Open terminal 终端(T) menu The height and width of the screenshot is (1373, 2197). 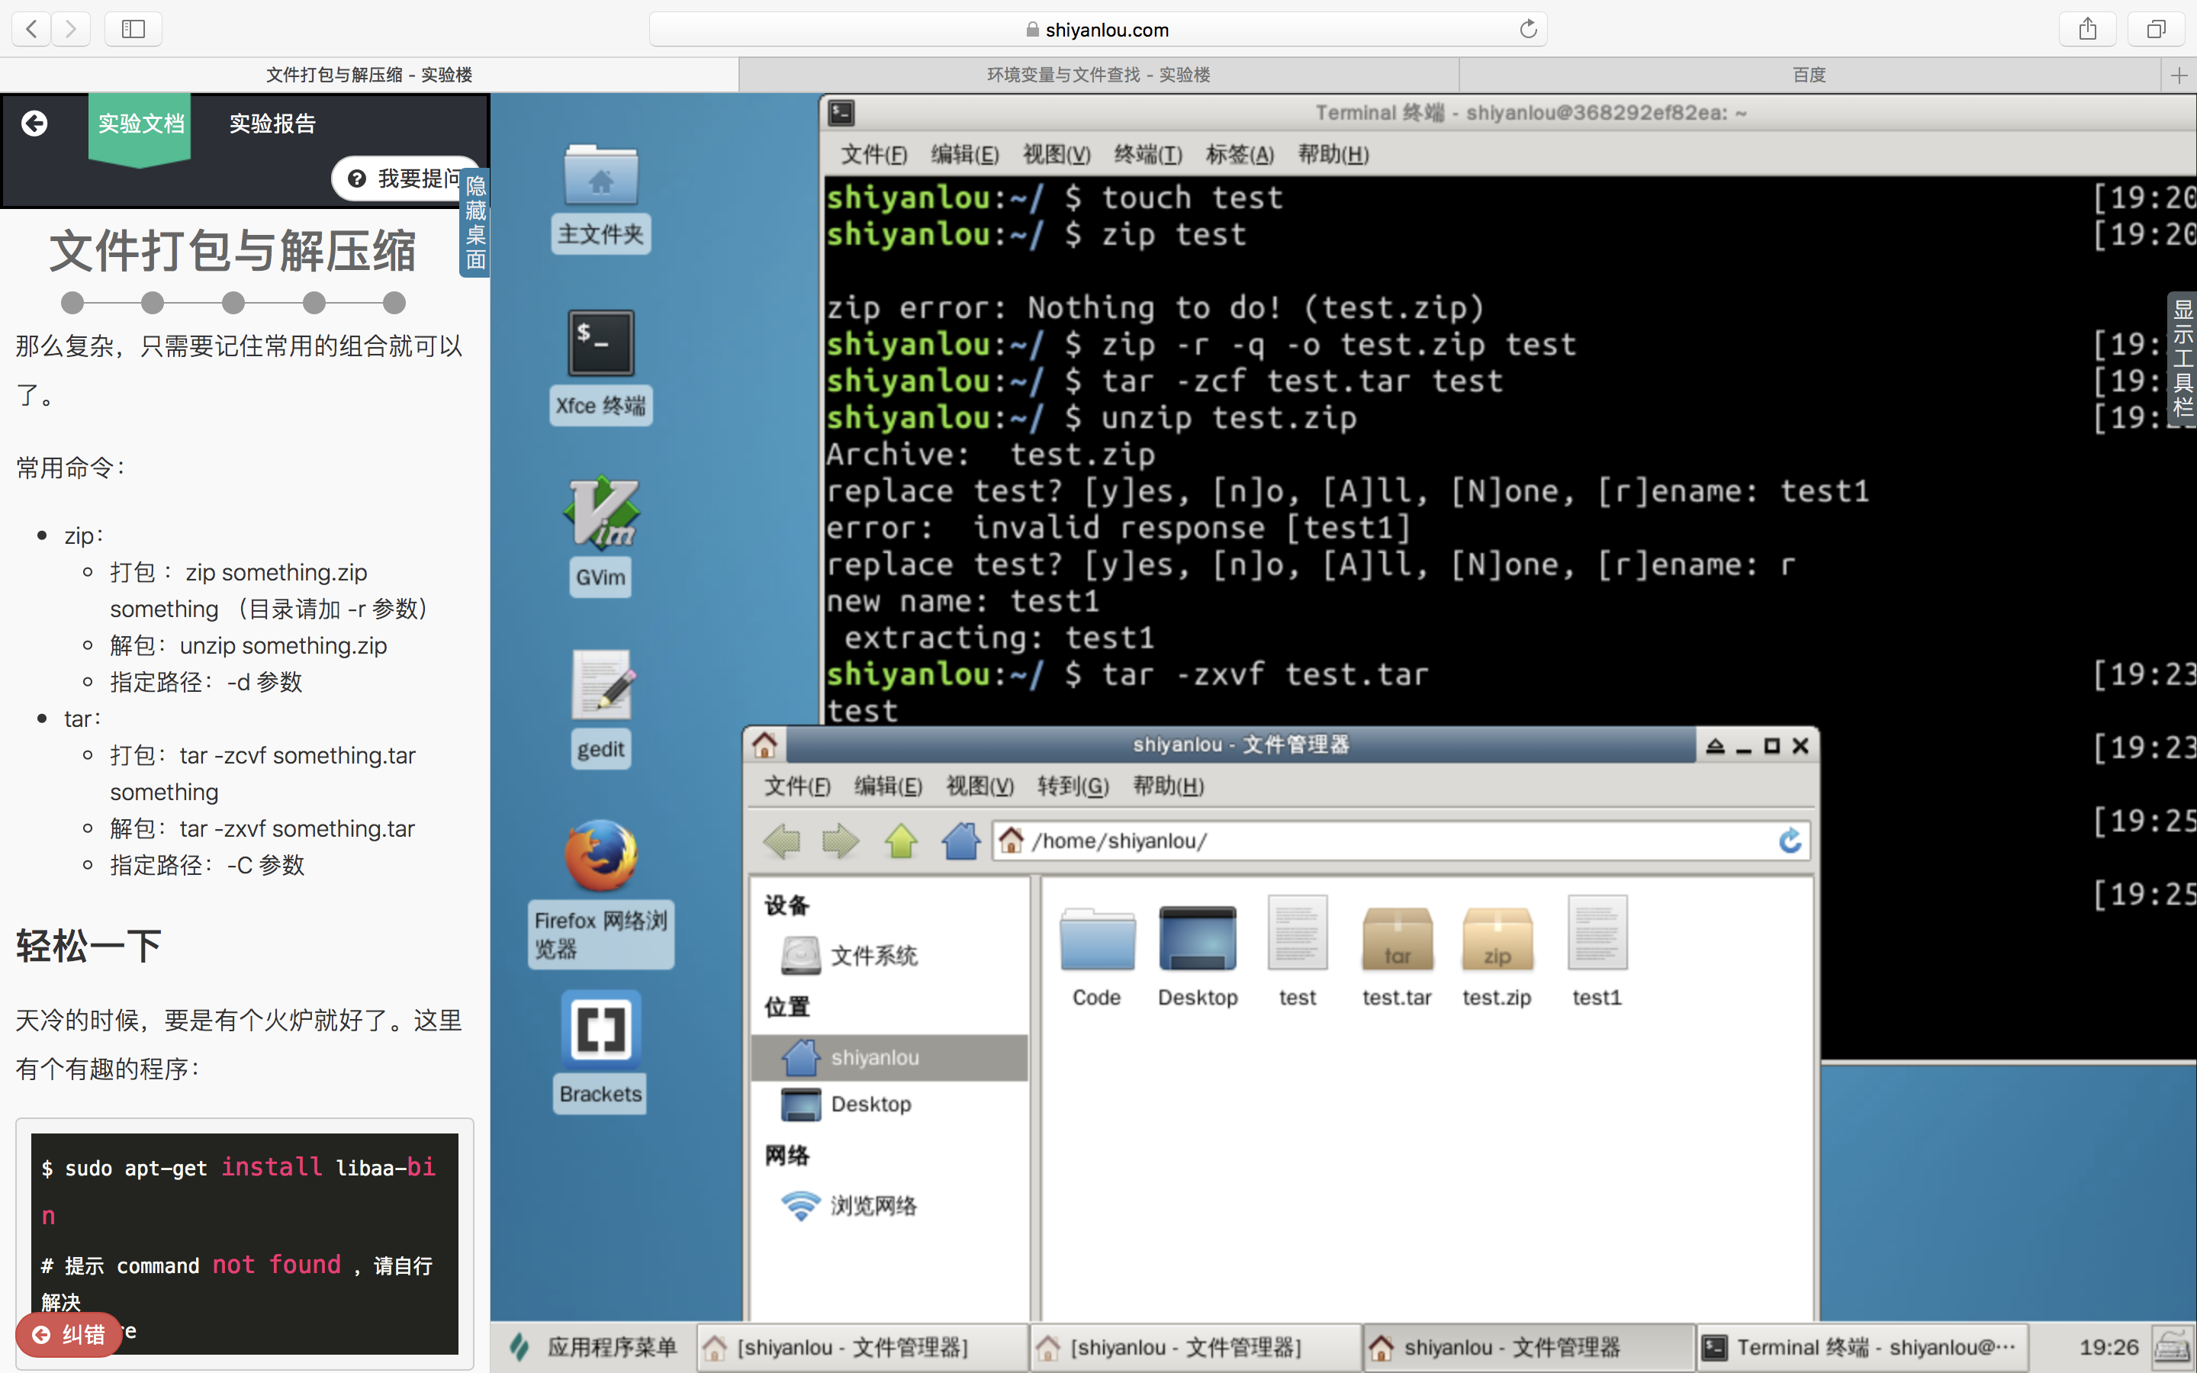[x=1147, y=154]
